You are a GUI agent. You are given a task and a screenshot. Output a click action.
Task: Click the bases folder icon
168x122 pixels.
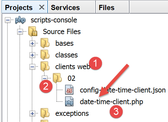pos(45,43)
